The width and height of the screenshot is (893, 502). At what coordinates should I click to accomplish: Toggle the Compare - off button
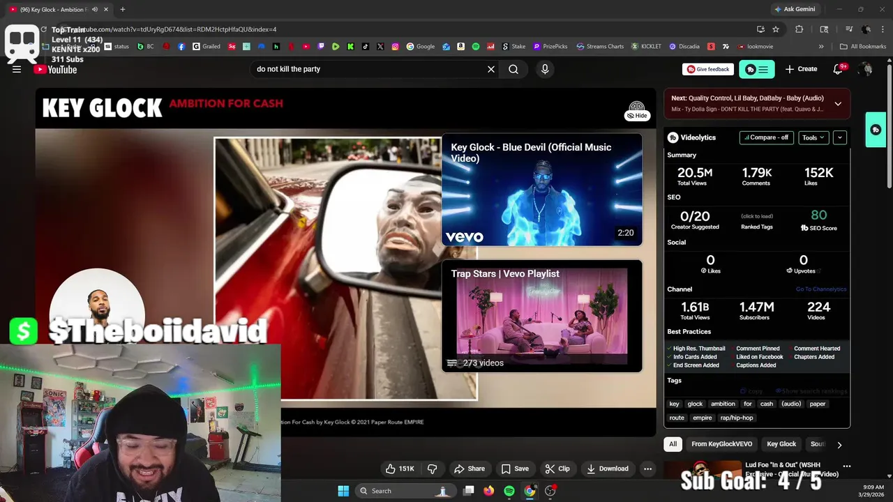[x=767, y=137]
